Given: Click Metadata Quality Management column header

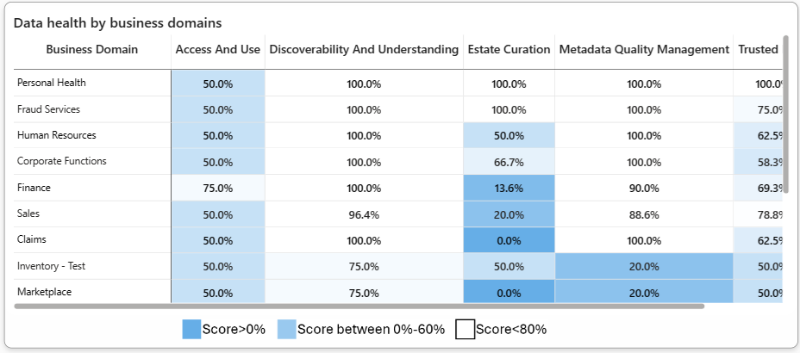Looking at the screenshot, I should pyautogui.click(x=644, y=50).
